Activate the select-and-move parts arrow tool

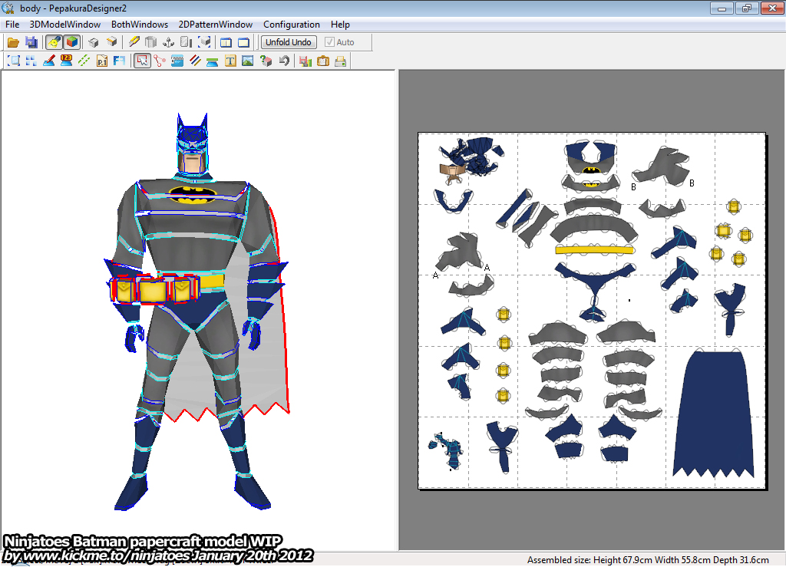[140, 61]
